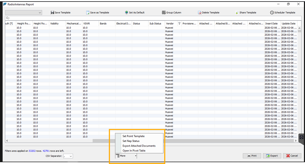Select Set Point Template menu item

[x=133, y=136]
